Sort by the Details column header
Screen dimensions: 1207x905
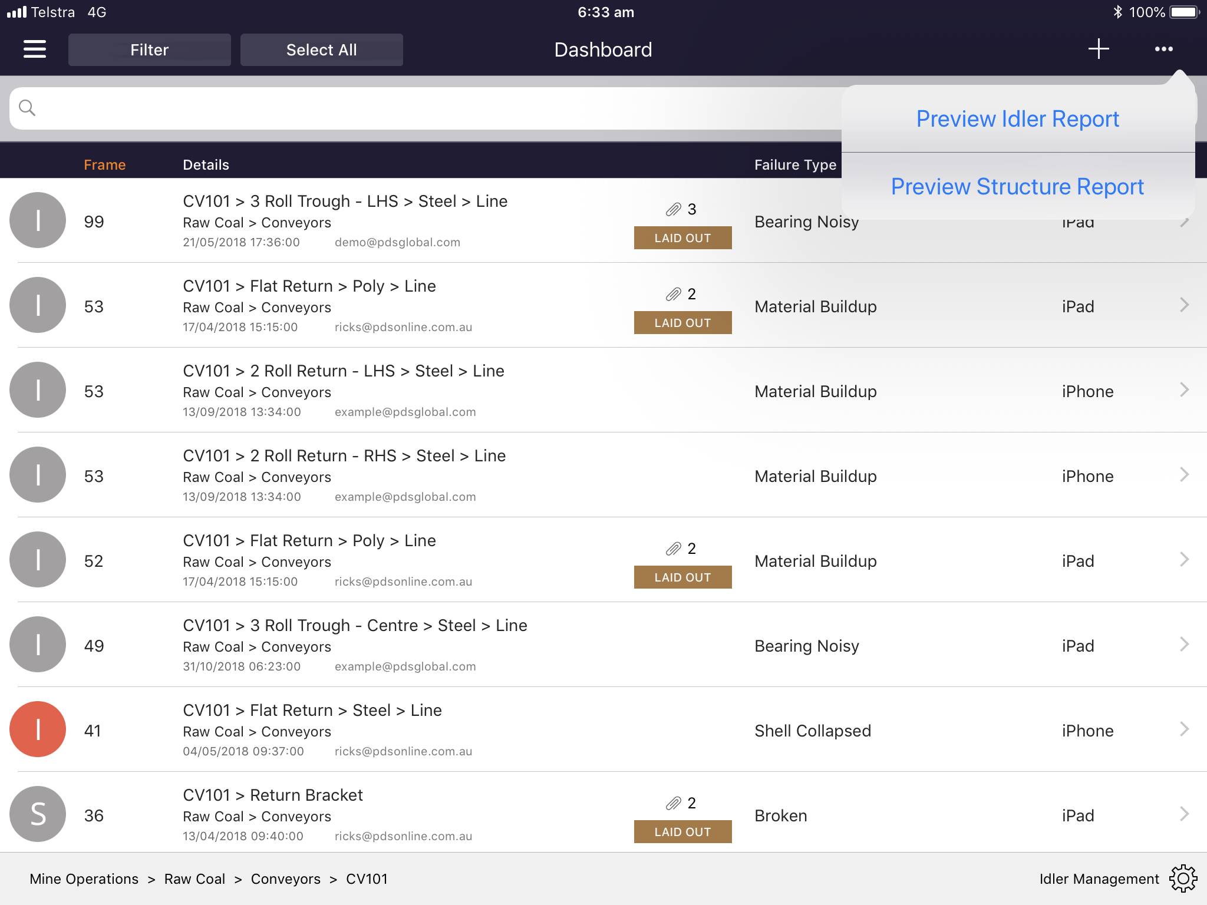206,165
